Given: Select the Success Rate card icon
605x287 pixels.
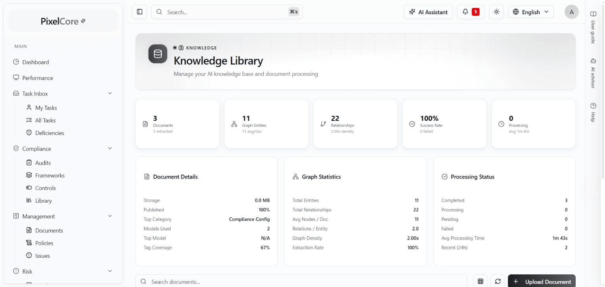Looking at the screenshot, I should (x=412, y=124).
